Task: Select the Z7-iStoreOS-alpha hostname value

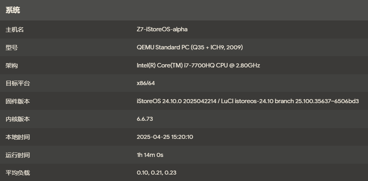Action: coord(162,30)
